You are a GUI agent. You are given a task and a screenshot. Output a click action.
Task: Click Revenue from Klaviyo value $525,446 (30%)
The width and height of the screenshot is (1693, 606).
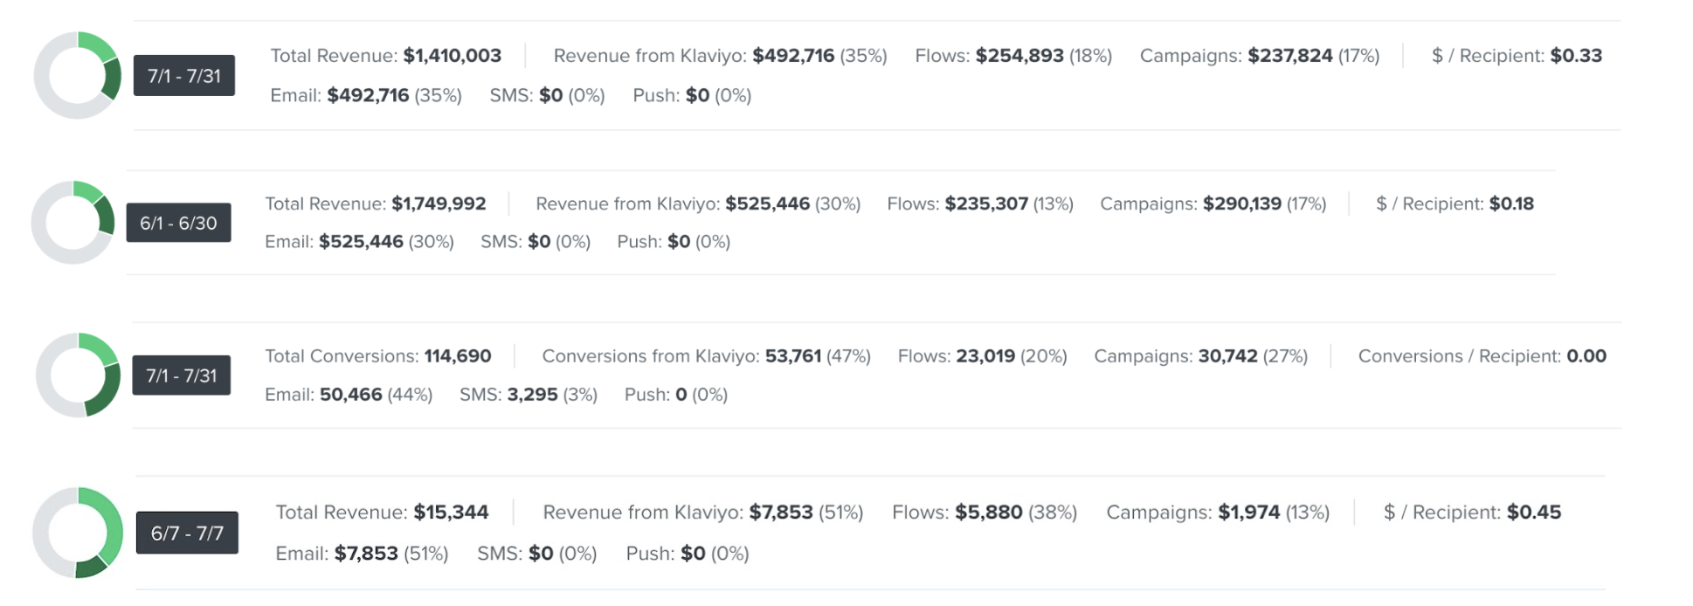click(x=792, y=203)
